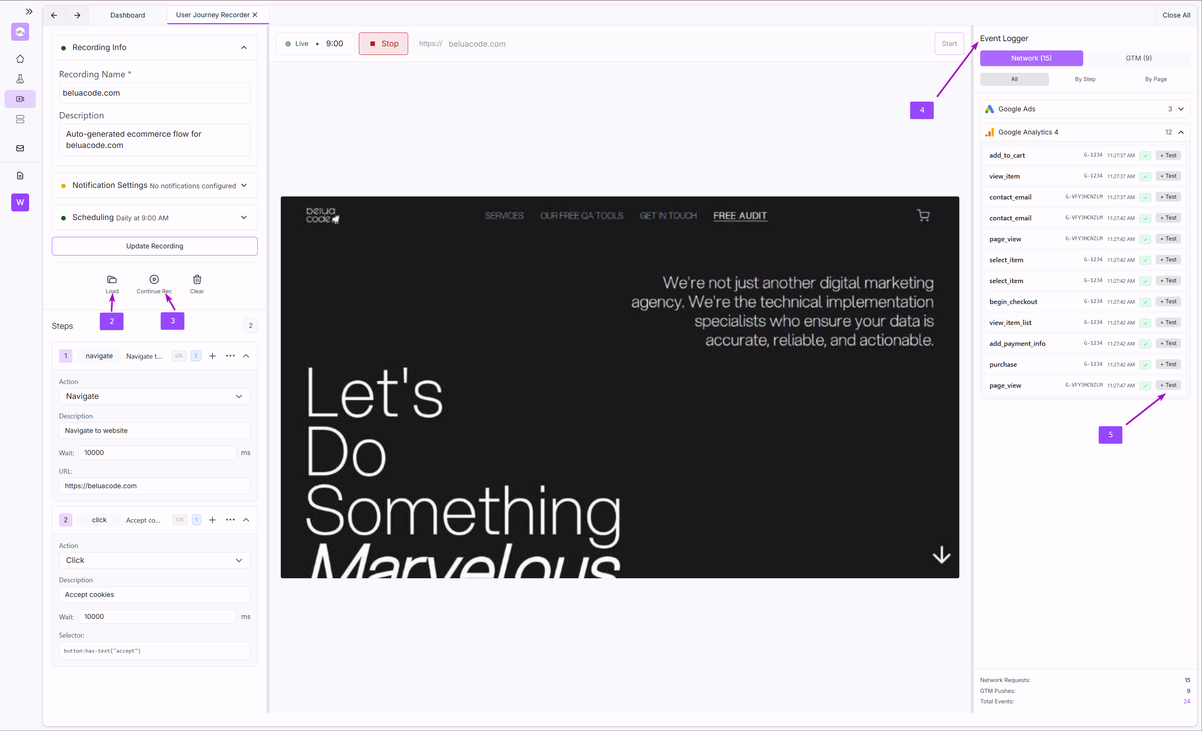
Task: Click the Continue Rec playback icon
Action: pyautogui.click(x=154, y=279)
